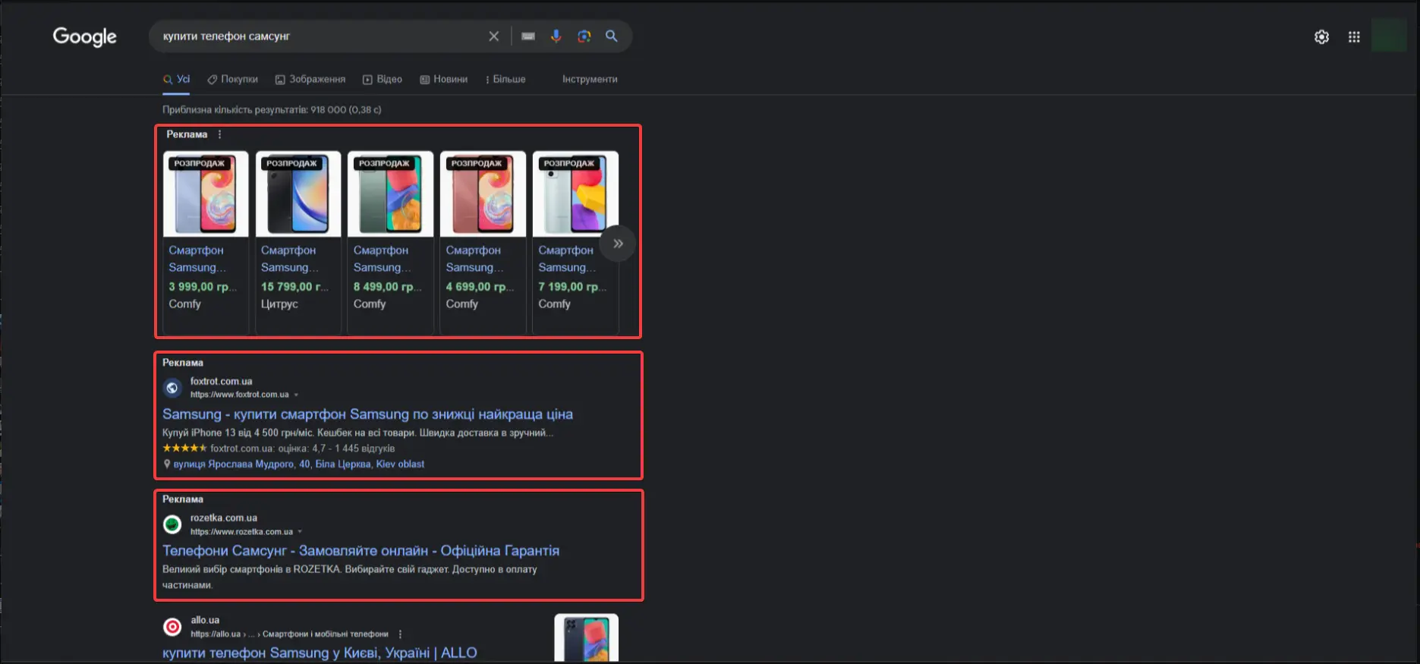Open three-dot menu next to allo.ua result

point(400,634)
